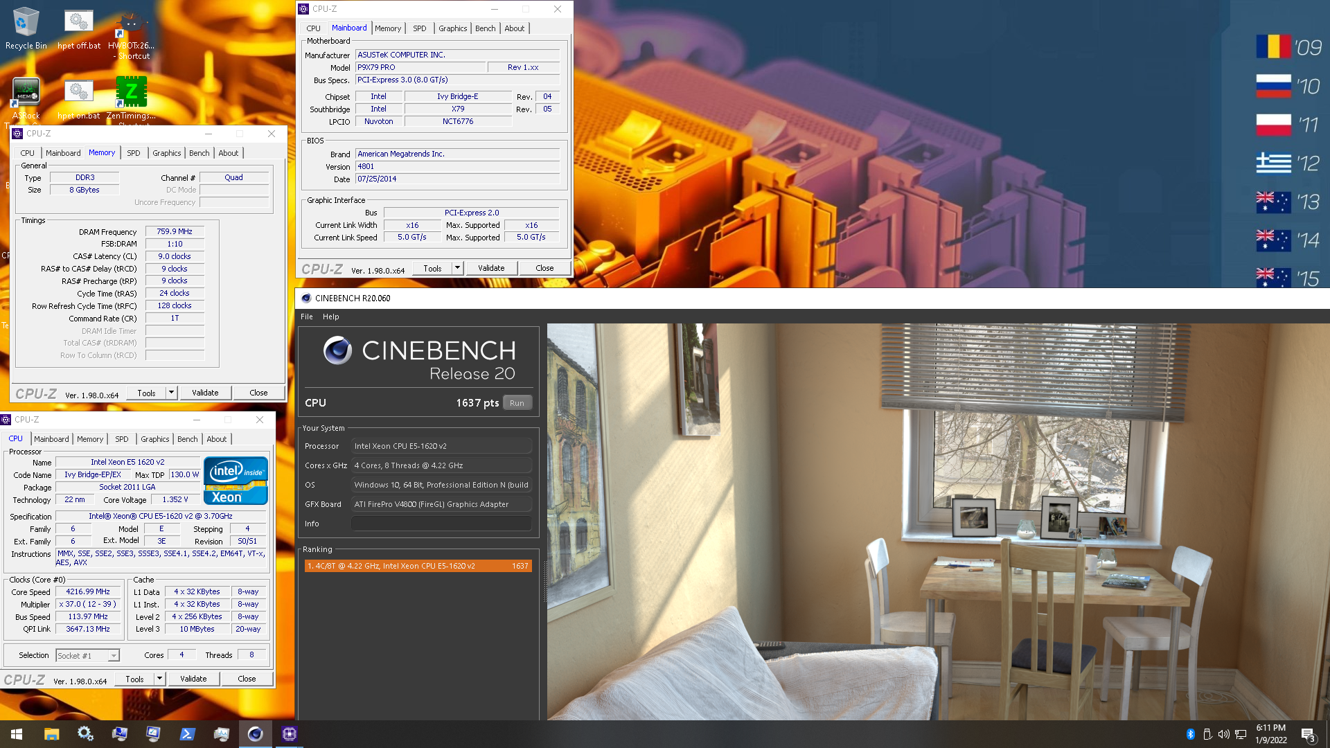Click Core Speed value 4216.99 MHz
1330x748 pixels.
pos(88,591)
